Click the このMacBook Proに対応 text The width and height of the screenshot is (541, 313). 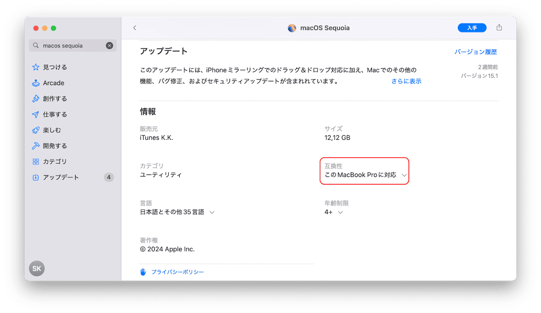360,175
